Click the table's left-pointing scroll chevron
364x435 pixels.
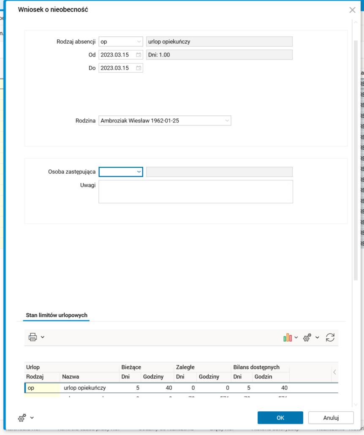click(334, 372)
